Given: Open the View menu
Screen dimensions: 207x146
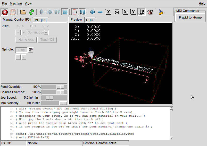Looking at the screenshot, I should point(28,4).
